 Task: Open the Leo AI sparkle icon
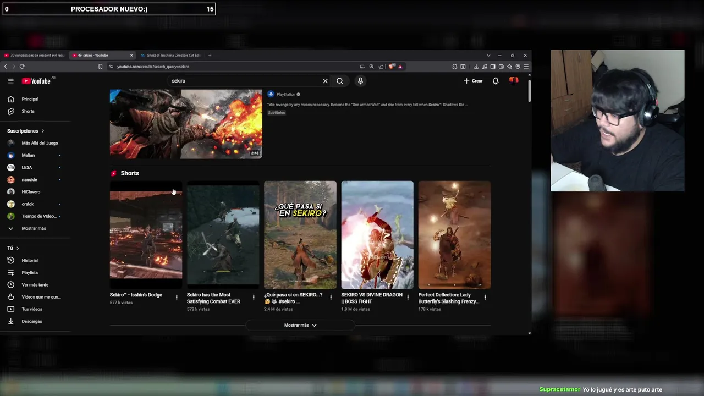510,67
